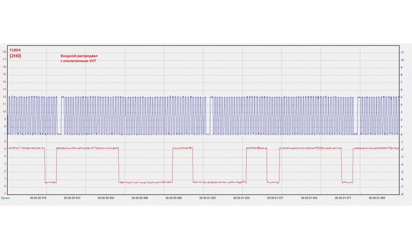The image size is (412, 249).
Task: Click the blue right-axis value 11
Action: 402,52
